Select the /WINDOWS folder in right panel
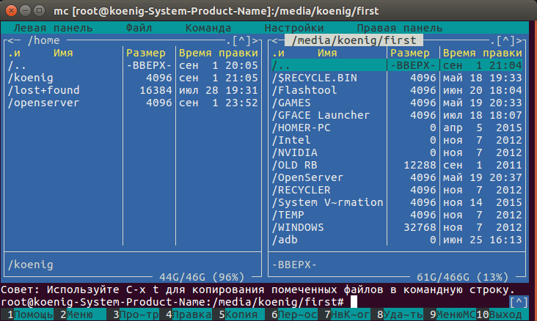The width and height of the screenshot is (537, 321). tap(300, 227)
